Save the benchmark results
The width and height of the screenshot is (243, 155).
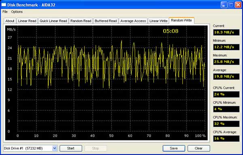tap(174, 149)
